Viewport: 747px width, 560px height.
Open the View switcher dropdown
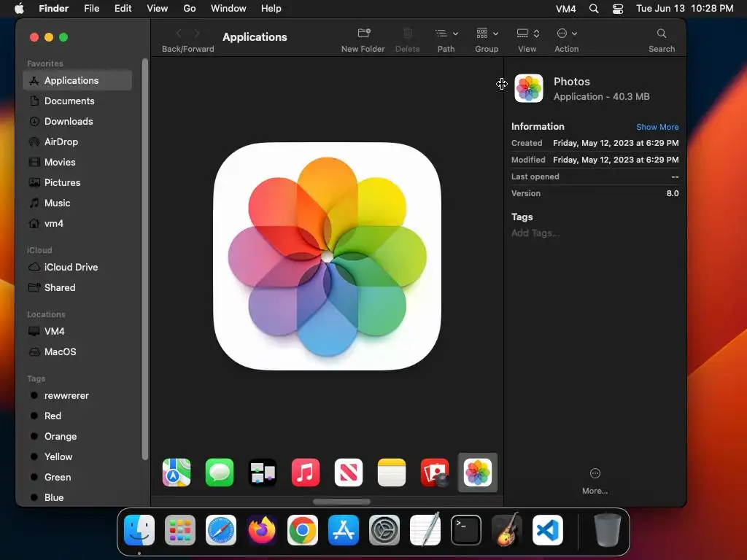point(527,34)
